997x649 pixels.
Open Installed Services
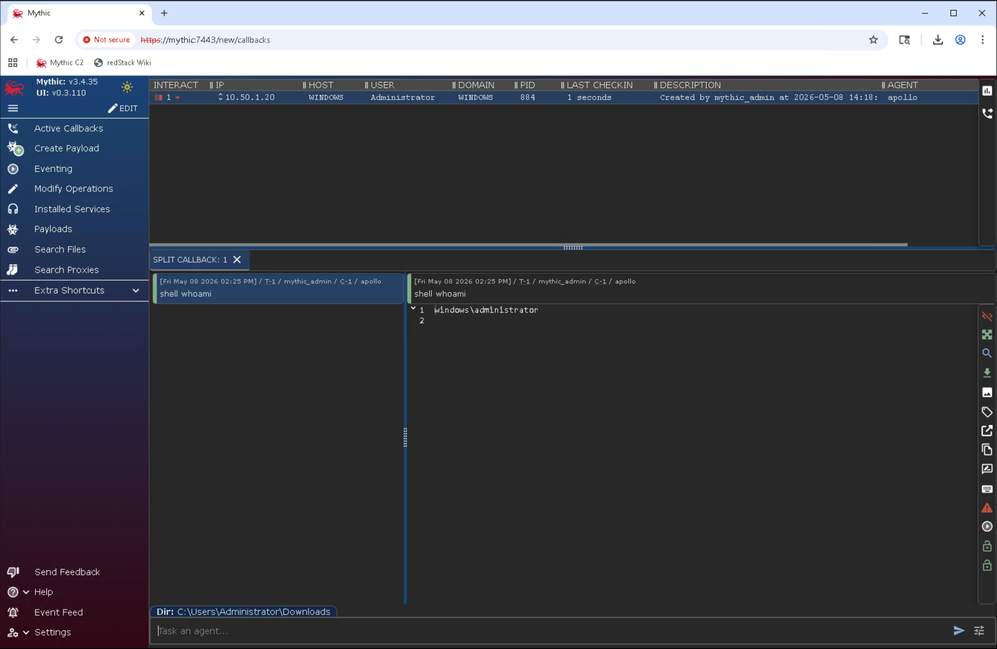(x=72, y=209)
